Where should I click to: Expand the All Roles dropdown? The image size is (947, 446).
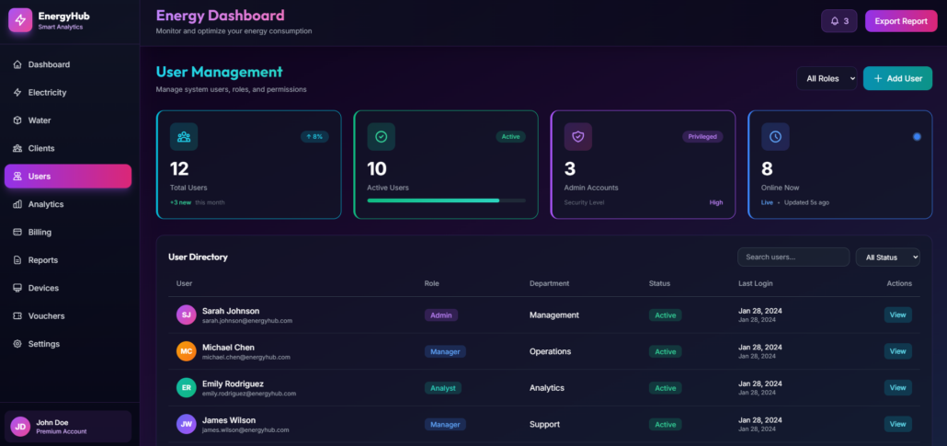827,79
